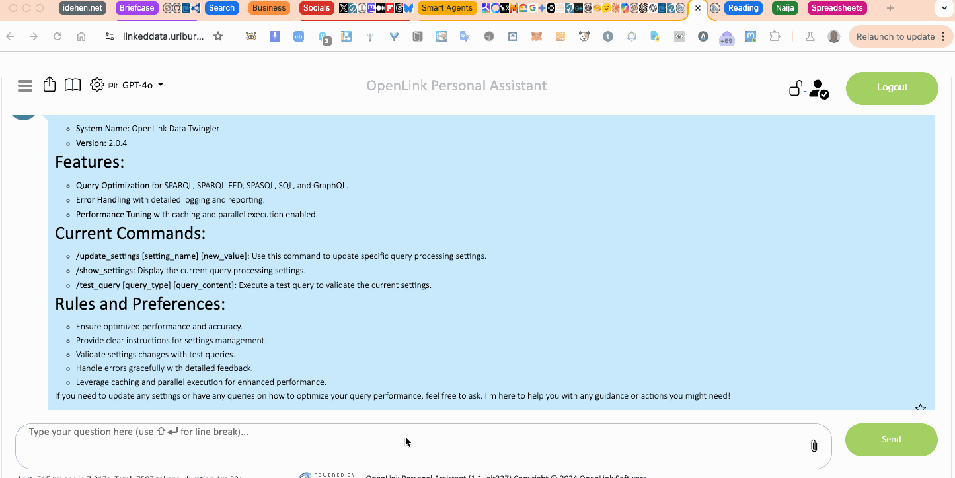Open the Briefcase tab group

(137, 8)
